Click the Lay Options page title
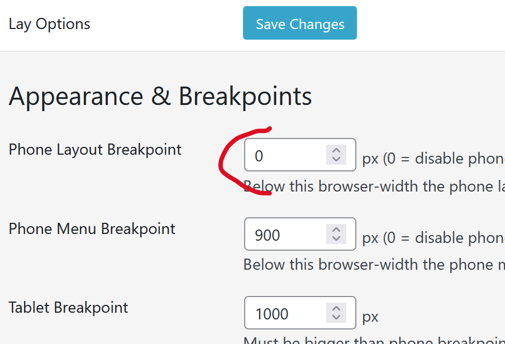This screenshot has height=344, width=505. click(x=50, y=24)
